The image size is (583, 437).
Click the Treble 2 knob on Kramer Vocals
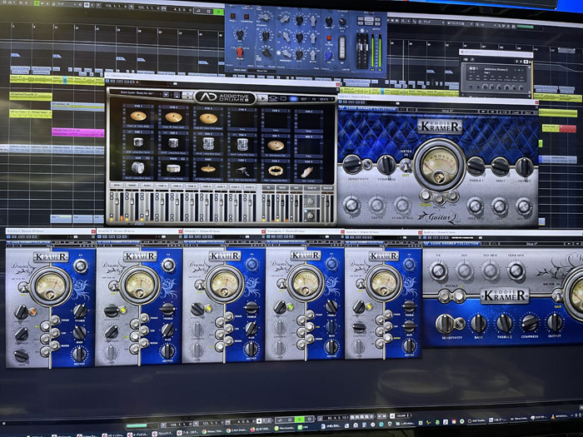tap(505, 323)
